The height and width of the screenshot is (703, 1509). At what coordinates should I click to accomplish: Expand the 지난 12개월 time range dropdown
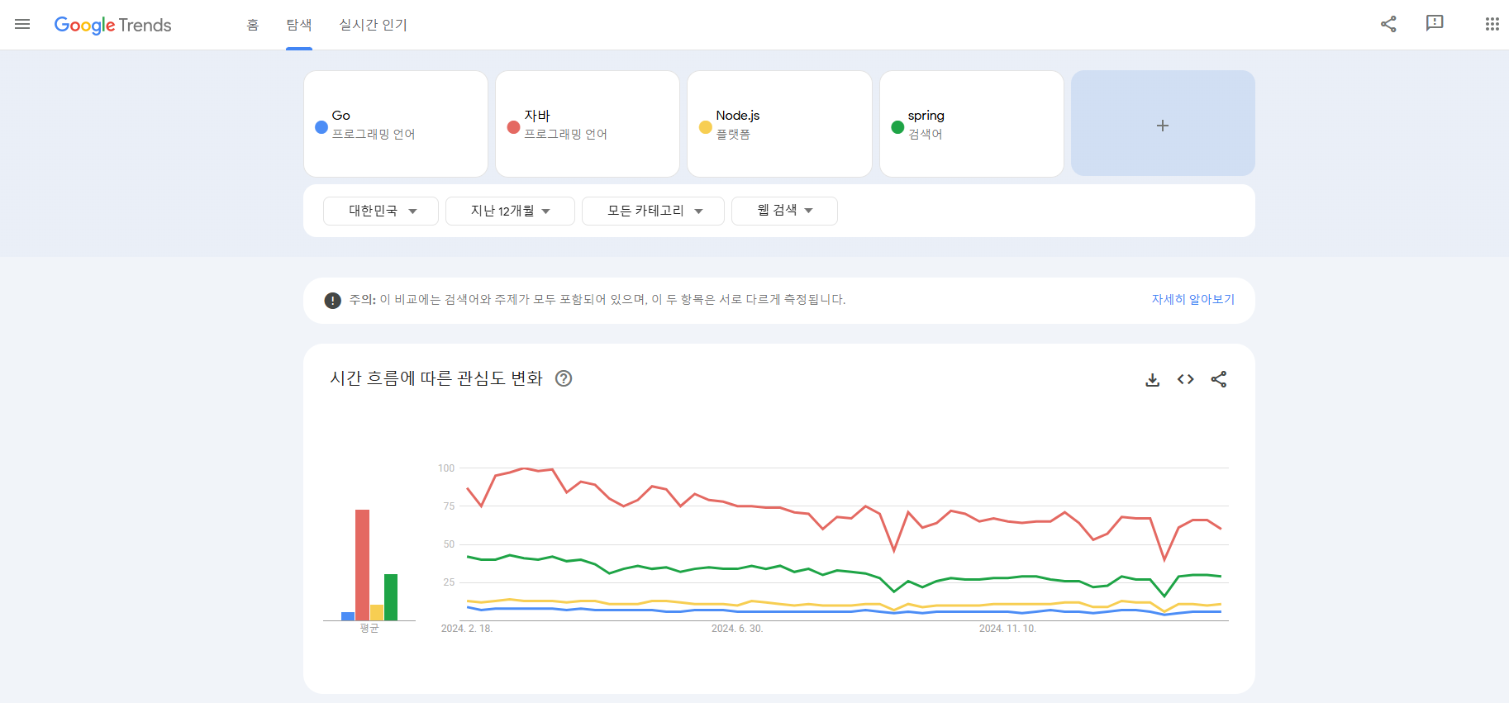[x=510, y=211]
